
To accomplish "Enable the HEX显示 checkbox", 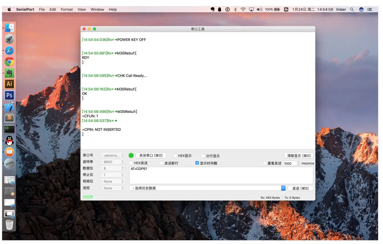I will coord(175,156).
